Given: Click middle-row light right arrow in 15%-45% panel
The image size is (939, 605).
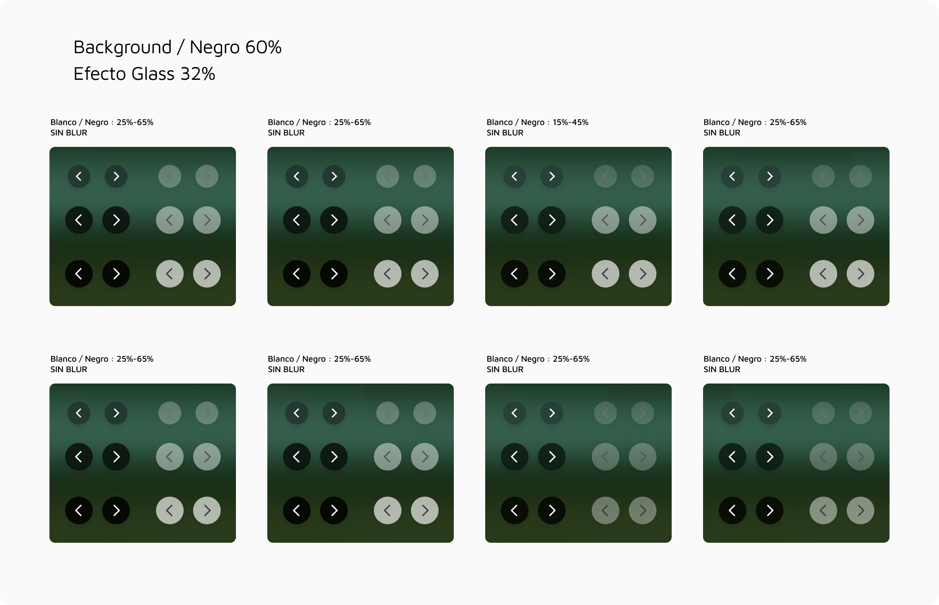Looking at the screenshot, I should [x=643, y=220].
